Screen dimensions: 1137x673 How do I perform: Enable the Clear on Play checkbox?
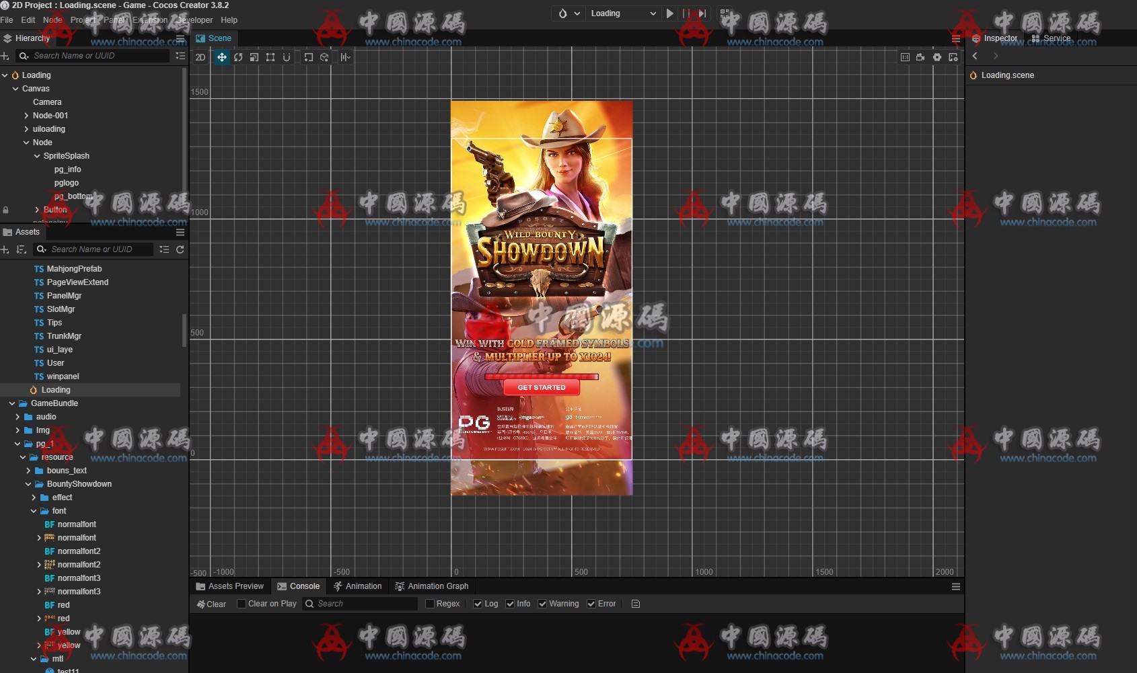pos(242,604)
